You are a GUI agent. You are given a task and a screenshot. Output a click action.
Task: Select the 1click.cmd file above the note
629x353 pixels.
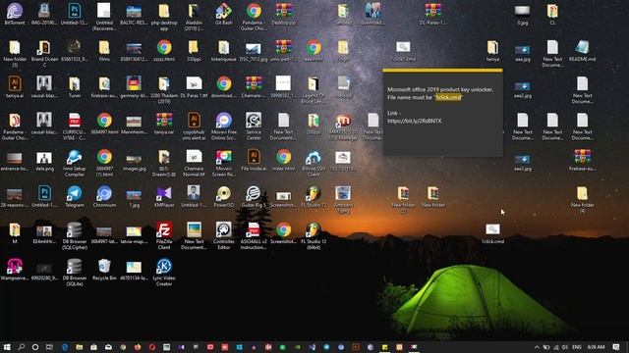tap(403, 51)
